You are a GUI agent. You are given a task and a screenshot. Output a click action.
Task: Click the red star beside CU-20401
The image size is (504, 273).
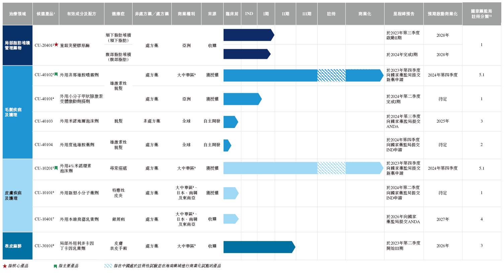point(56,44)
